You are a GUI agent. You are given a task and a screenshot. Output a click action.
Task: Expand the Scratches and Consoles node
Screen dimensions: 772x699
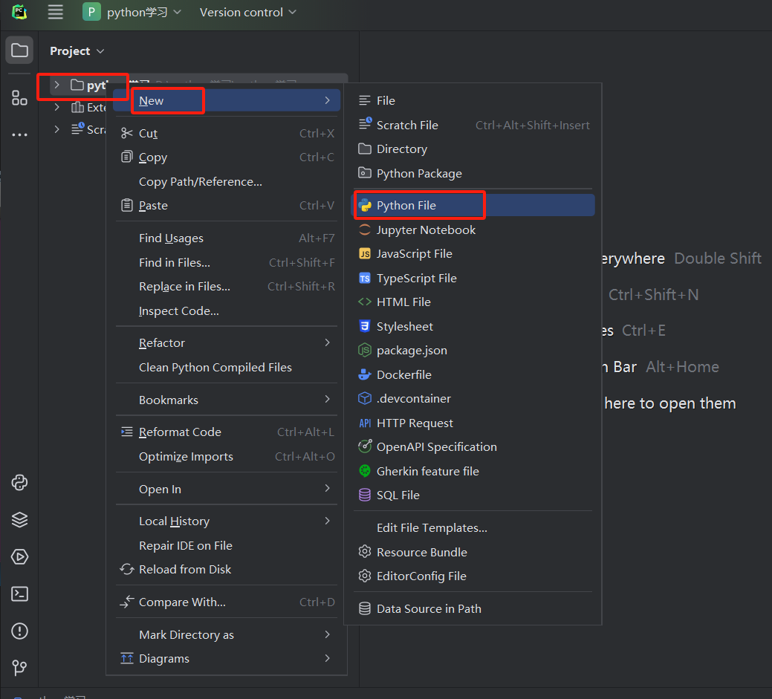[56, 129]
